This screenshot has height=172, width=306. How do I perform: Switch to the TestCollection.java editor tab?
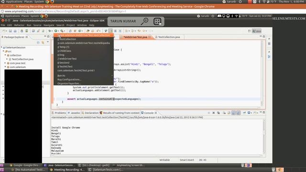(x=169, y=37)
